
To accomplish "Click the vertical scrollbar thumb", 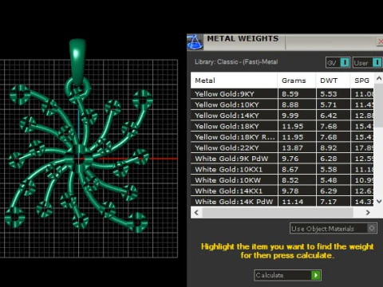I will click(378, 105).
